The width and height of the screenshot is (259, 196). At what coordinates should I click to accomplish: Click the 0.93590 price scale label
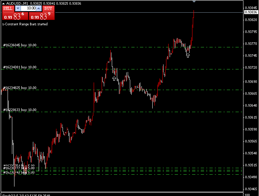(x=251, y=129)
